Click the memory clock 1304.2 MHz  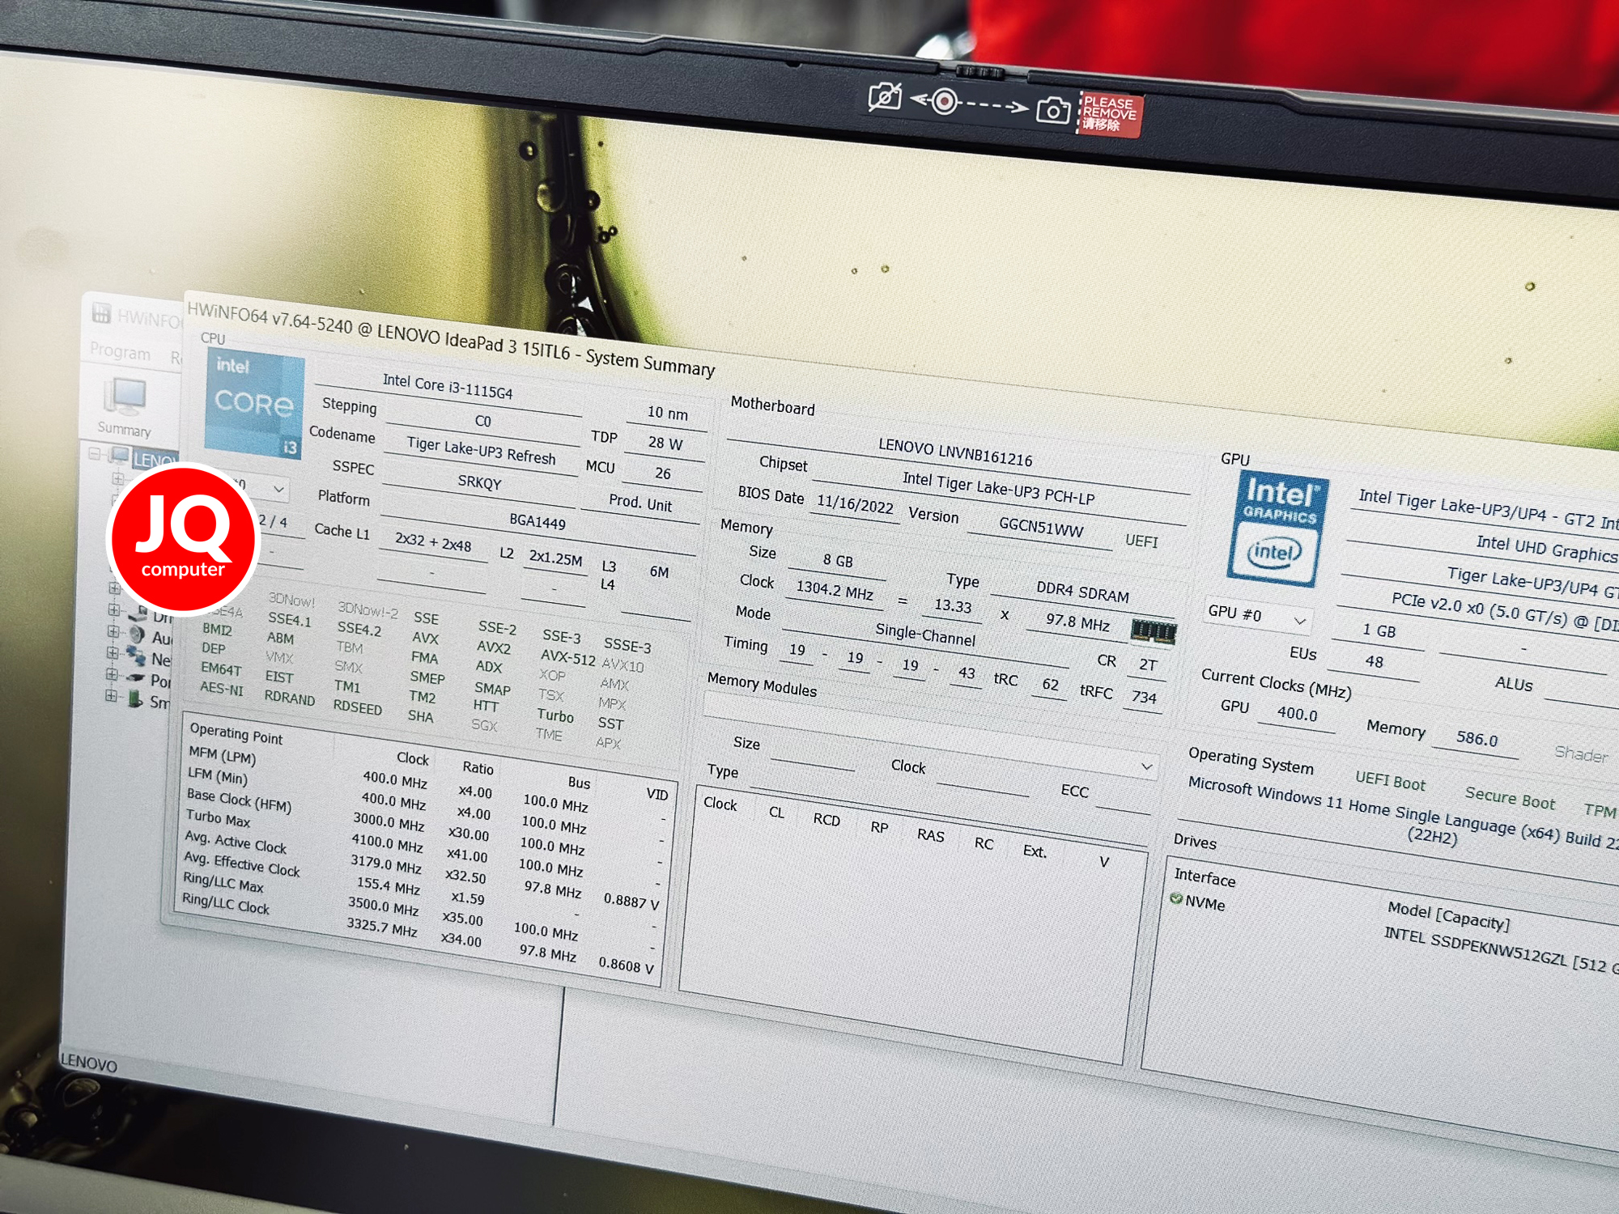pyautogui.click(x=835, y=590)
